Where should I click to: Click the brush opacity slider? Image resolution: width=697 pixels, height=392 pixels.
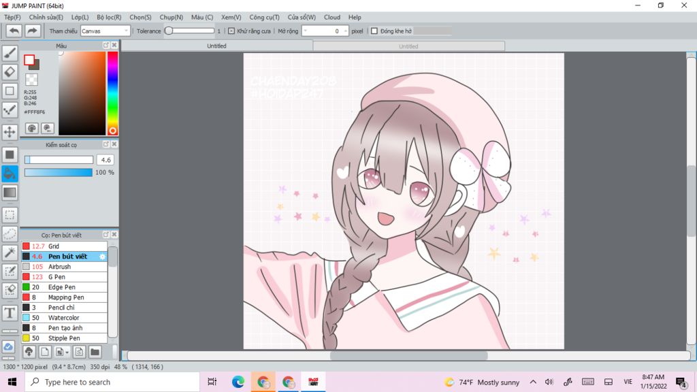click(59, 172)
